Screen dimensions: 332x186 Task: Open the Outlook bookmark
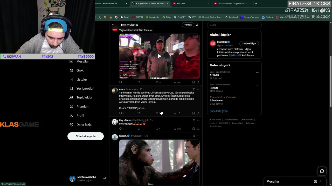point(267,17)
